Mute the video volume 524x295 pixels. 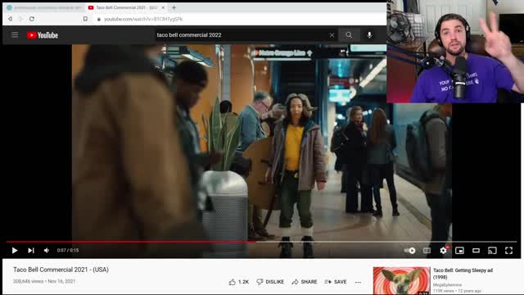pyautogui.click(x=47, y=250)
